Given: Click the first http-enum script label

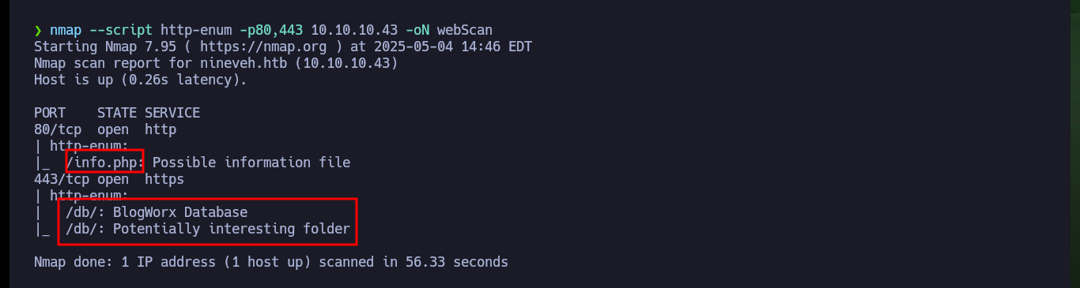Looking at the screenshot, I should click(x=87, y=146).
